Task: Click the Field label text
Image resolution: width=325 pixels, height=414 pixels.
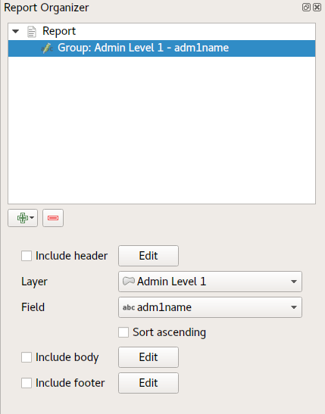Action: pyautogui.click(x=33, y=307)
